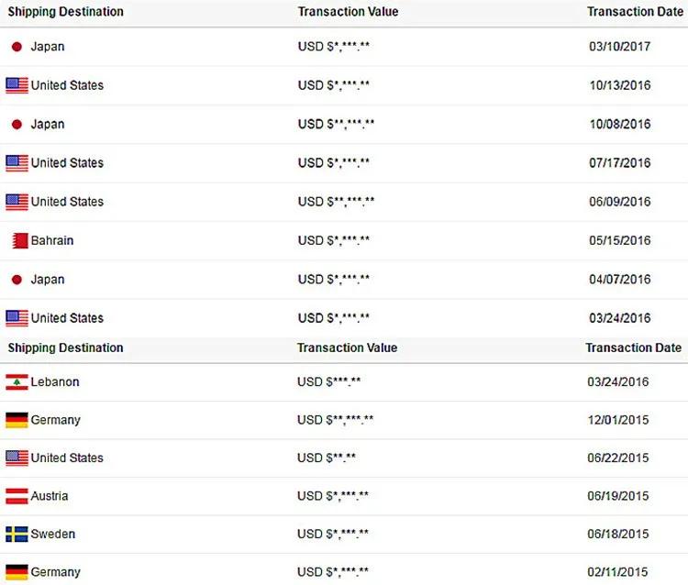
Task: Open the Bahrain destination name
Action: [52, 240]
